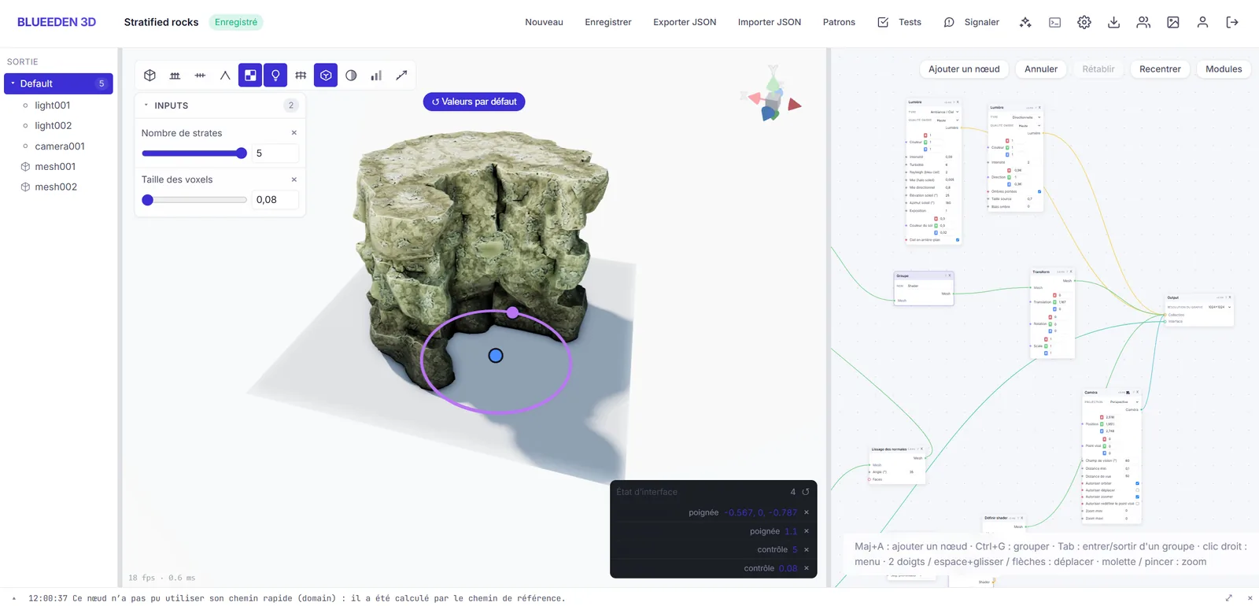Toggle the highlighted hexagon box button
The width and height of the screenshot is (1259, 606).
(326, 76)
